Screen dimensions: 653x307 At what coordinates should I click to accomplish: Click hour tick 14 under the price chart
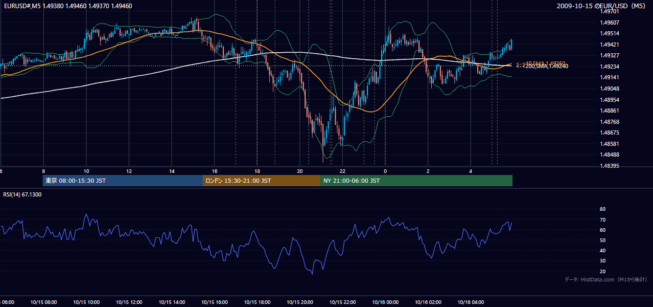pyautogui.click(x=172, y=171)
